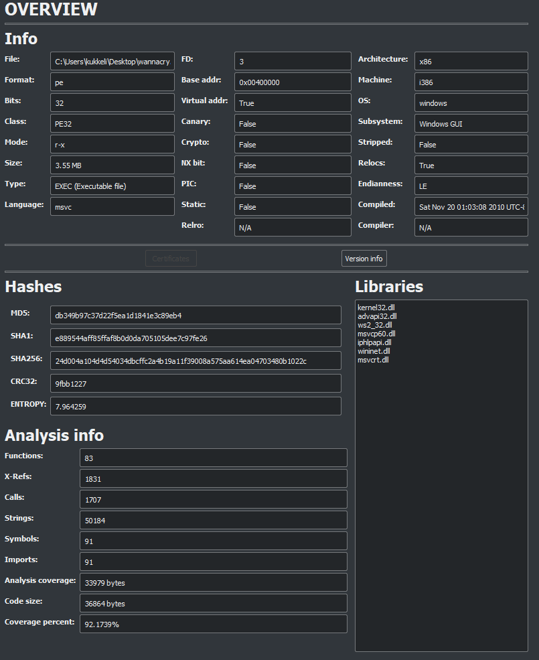Choose wininet.dll in the Libraries list

coord(374,351)
